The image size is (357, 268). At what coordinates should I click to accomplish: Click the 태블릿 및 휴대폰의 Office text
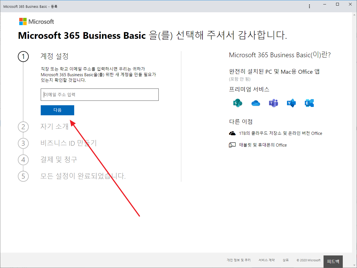(x=263, y=145)
